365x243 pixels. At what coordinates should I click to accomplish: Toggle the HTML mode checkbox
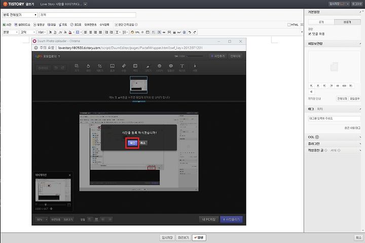pyautogui.click(x=289, y=25)
